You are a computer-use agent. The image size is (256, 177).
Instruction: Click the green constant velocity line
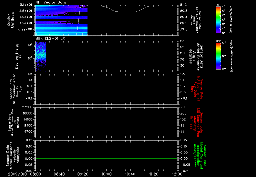pos(106,158)
